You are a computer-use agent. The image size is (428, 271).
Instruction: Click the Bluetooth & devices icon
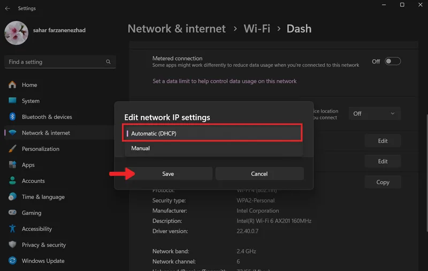pos(12,116)
